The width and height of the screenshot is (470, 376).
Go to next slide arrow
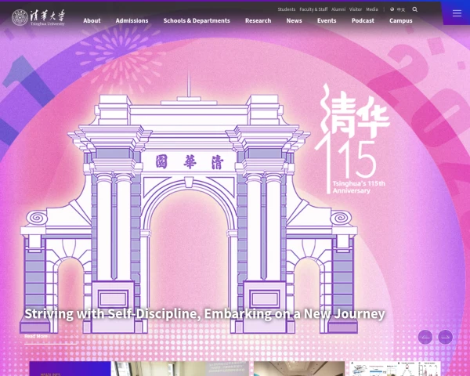(446, 337)
